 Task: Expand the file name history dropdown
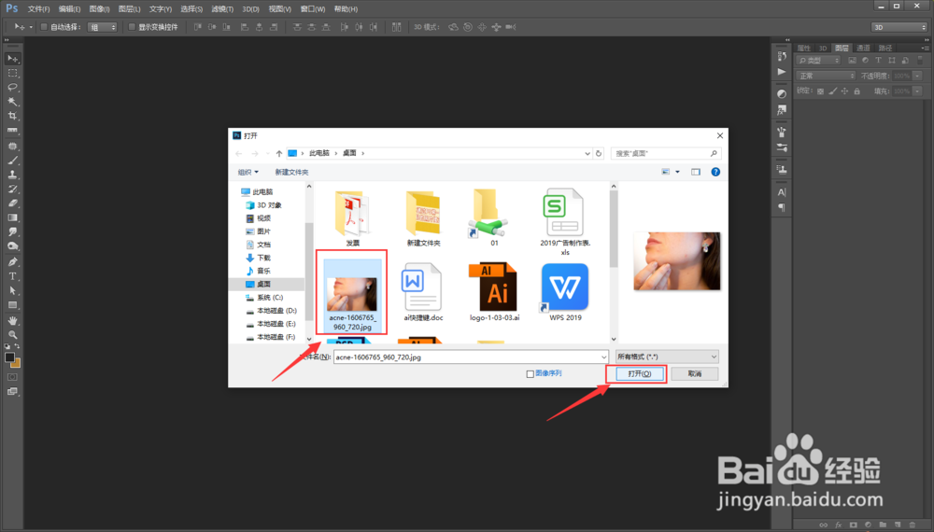pyautogui.click(x=603, y=357)
